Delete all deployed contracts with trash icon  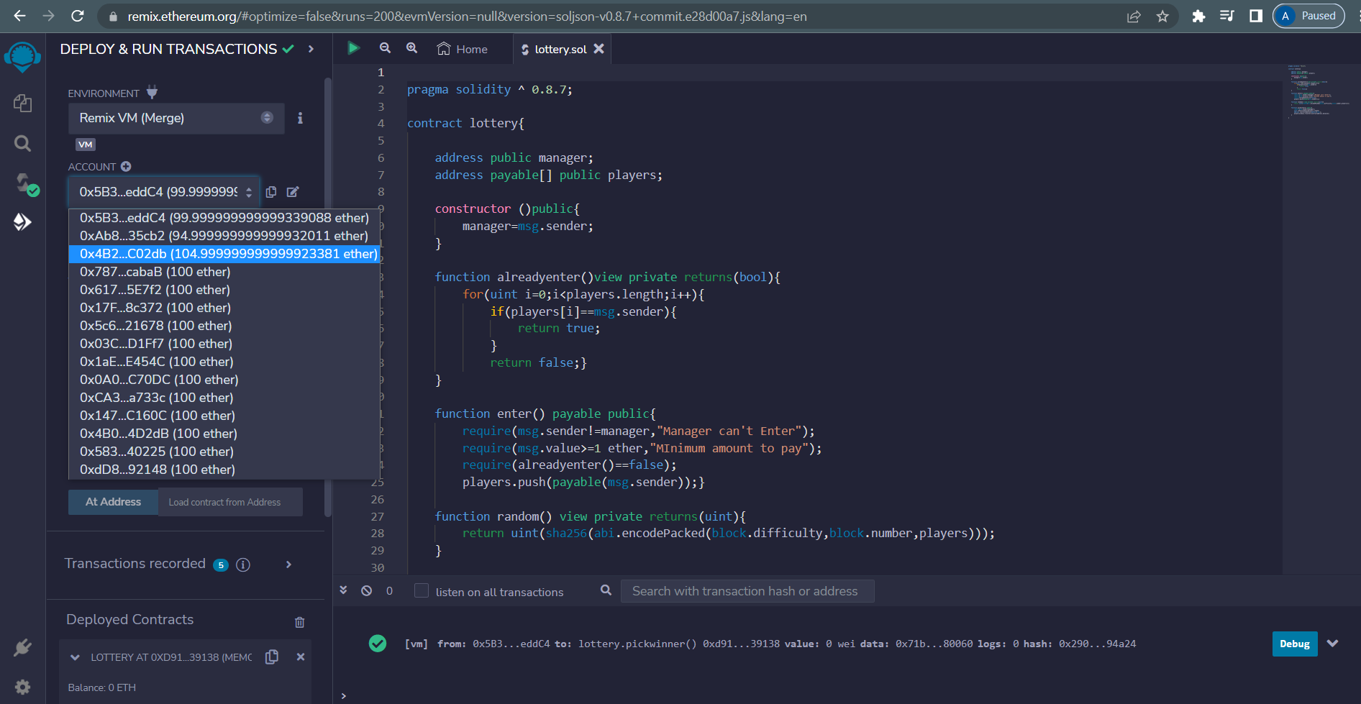(x=300, y=621)
